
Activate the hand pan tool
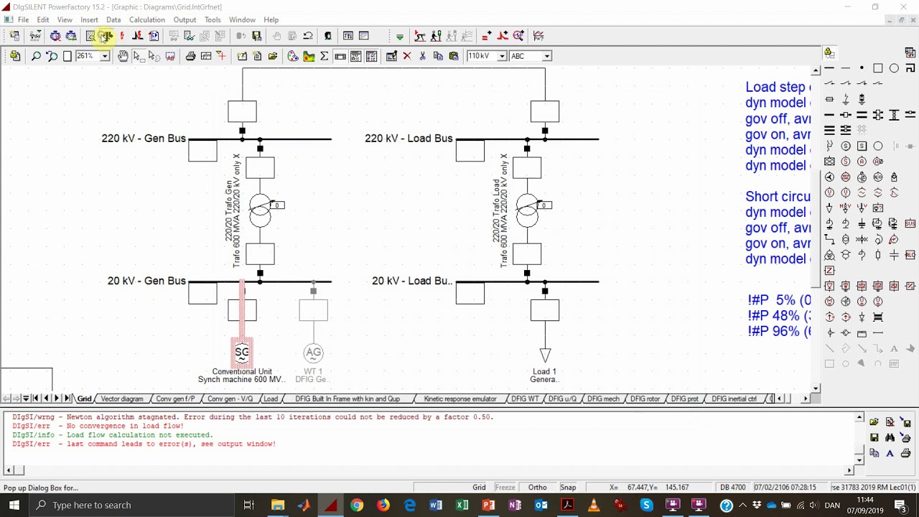click(123, 56)
